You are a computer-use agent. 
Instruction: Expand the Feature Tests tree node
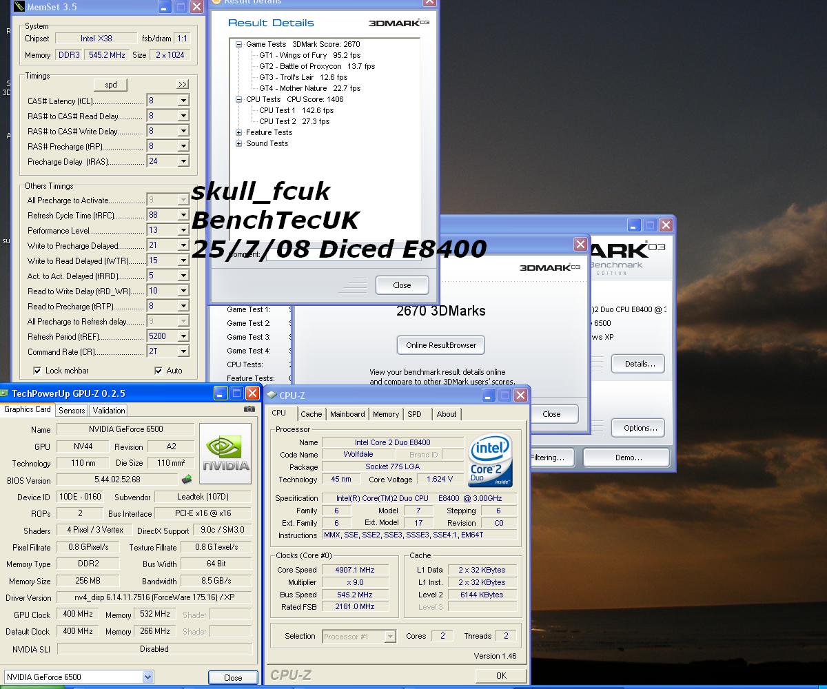point(239,132)
